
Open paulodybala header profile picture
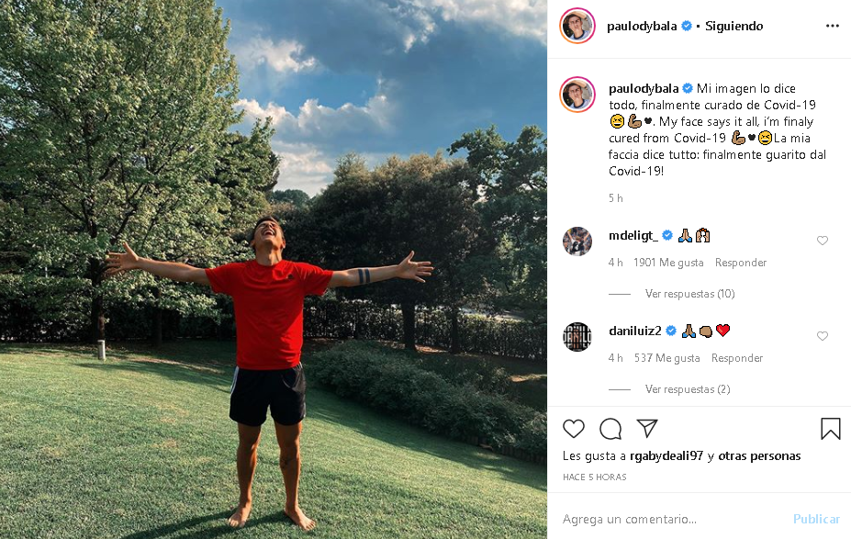pos(577,26)
